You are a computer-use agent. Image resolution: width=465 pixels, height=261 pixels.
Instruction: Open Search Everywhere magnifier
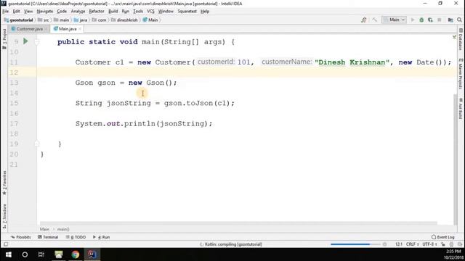(x=459, y=20)
